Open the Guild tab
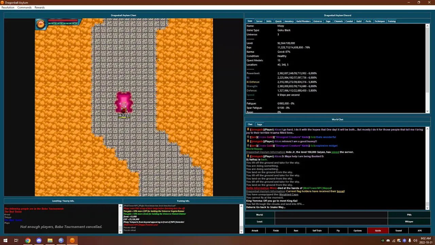The image size is (435, 245). pyautogui.click(x=359, y=21)
